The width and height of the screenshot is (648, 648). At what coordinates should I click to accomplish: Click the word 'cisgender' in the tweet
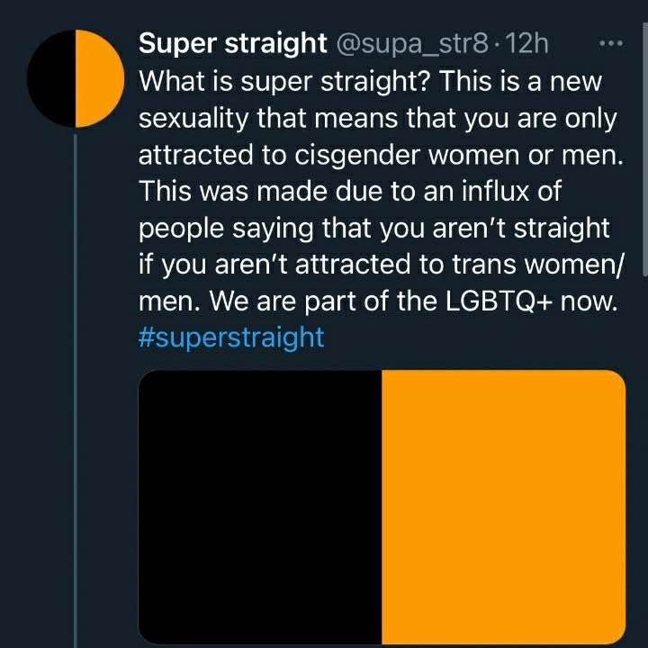tap(357, 157)
